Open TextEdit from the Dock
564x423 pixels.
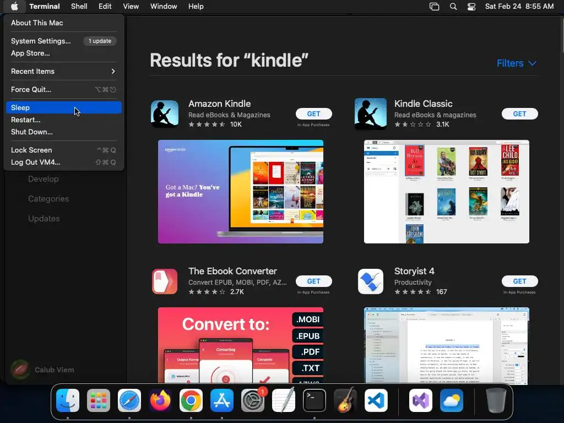pos(284,400)
